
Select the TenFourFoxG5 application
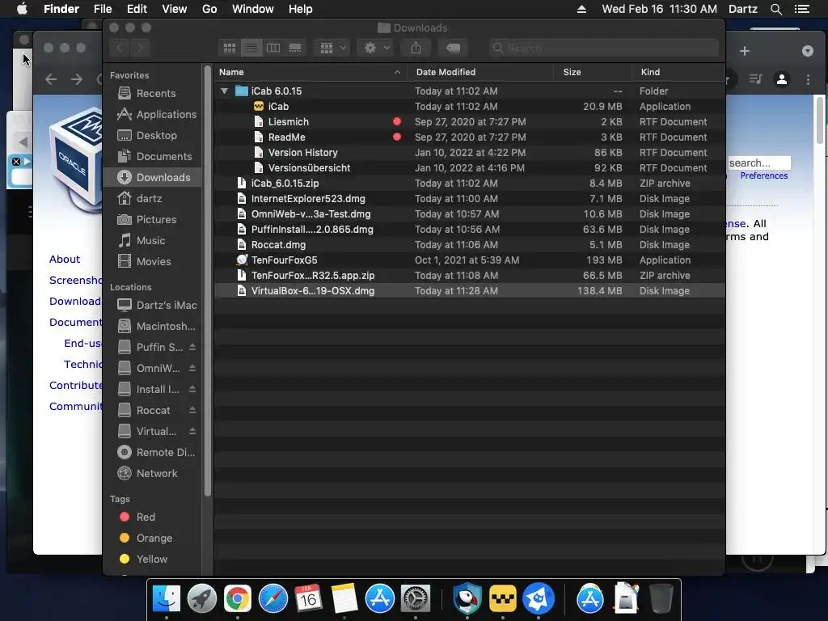(469, 260)
